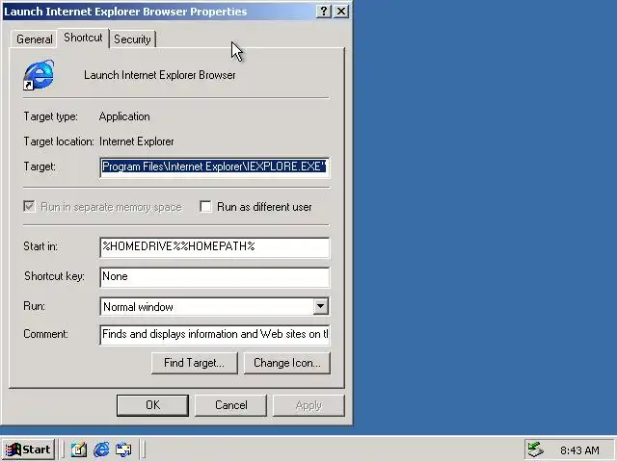Switch to the General tab
Screen dimensions: 617x462
click(x=35, y=38)
